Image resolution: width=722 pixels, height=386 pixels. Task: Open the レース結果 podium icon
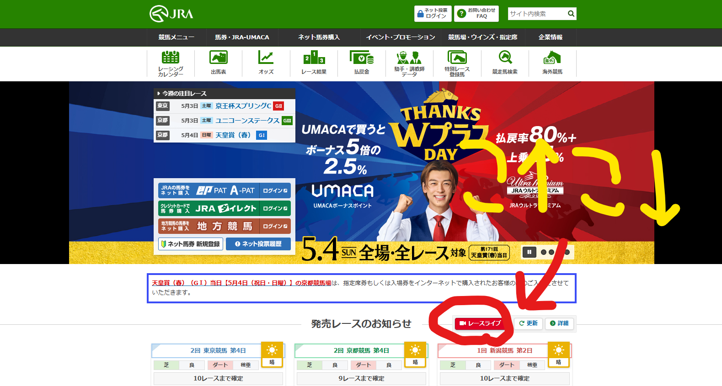pyautogui.click(x=314, y=63)
